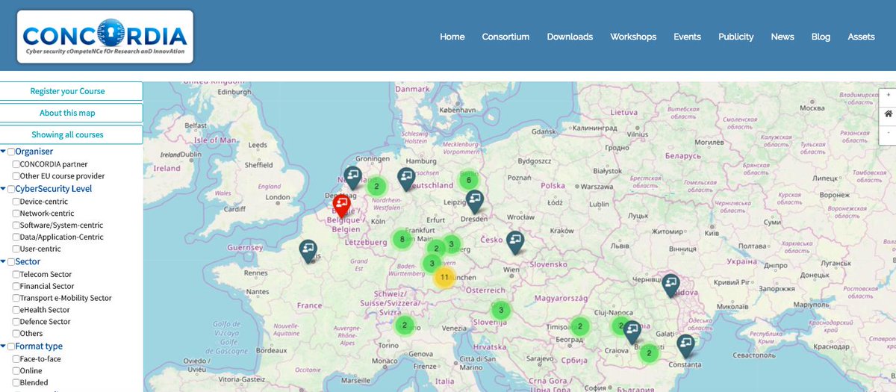
Task: Select the course pin south of Hamburg
Action: tap(406, 179)
